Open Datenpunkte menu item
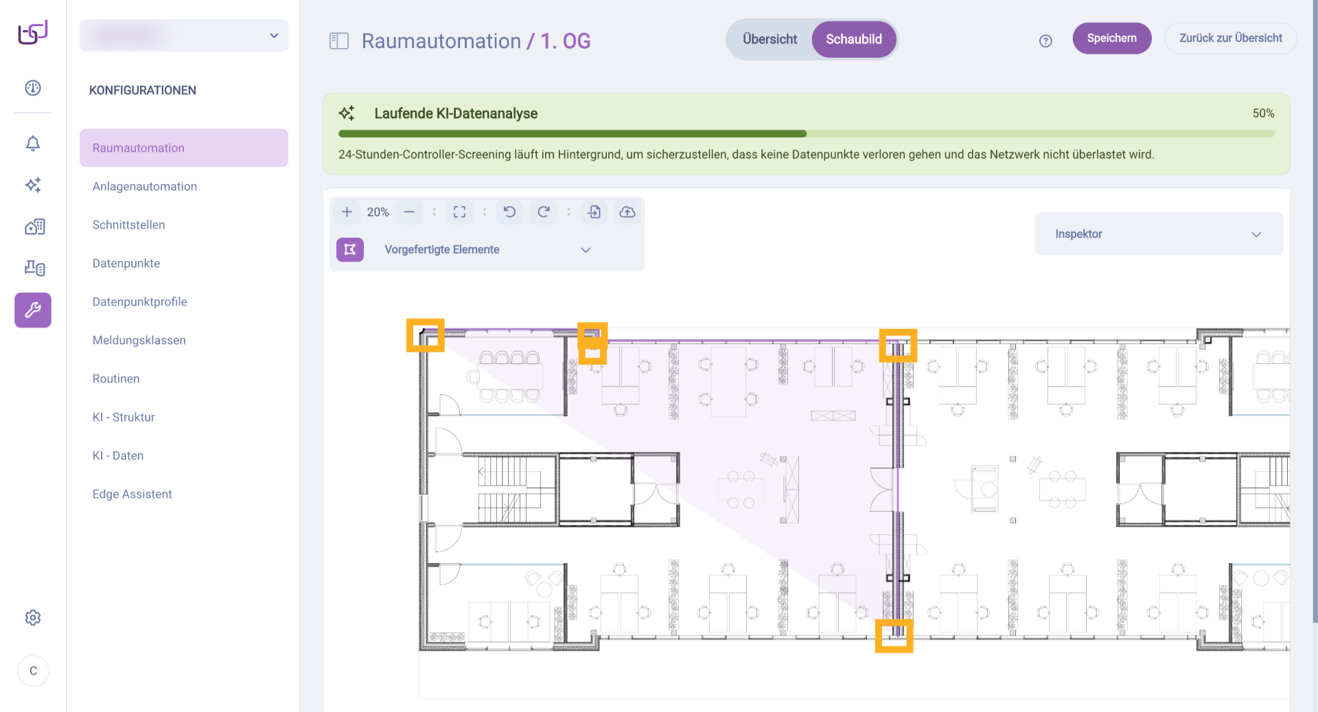 pyautogui.click(x=126, y=264)
